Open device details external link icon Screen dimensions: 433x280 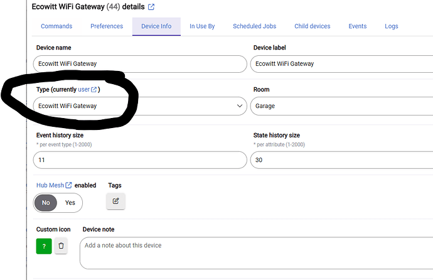(151, 7)
